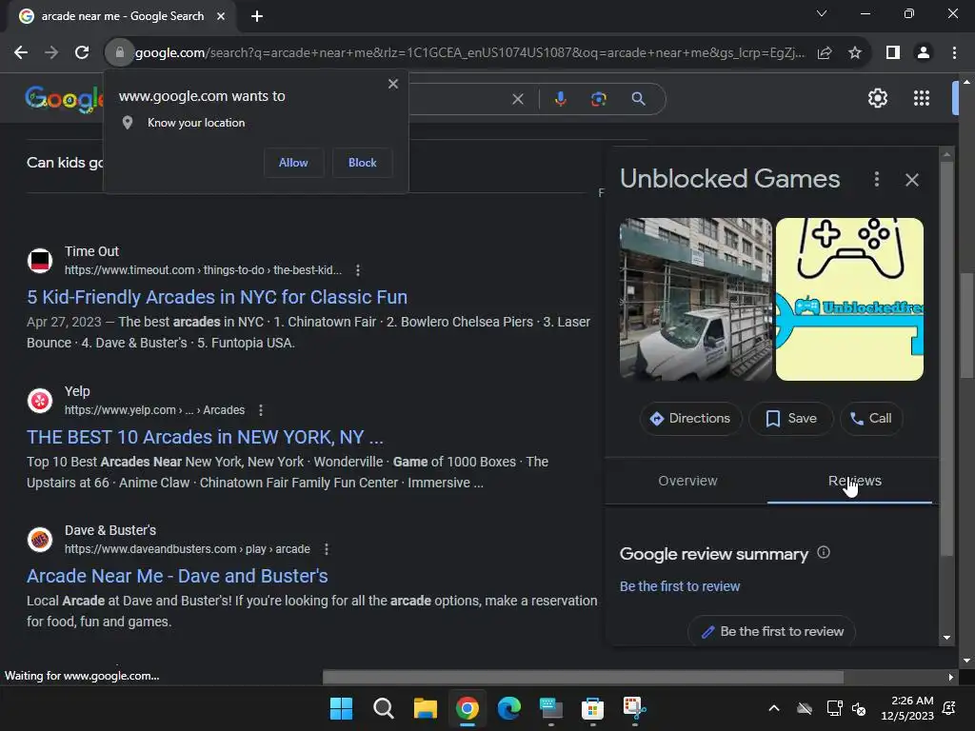Open the arcade near me browser tab
This screenshot has height=731, width=975.
[x=122, y=16]
